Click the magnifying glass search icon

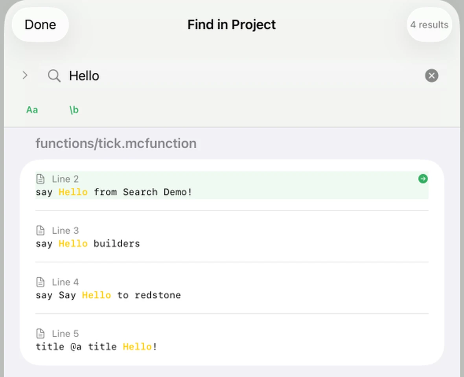click(x=54, y=76)
